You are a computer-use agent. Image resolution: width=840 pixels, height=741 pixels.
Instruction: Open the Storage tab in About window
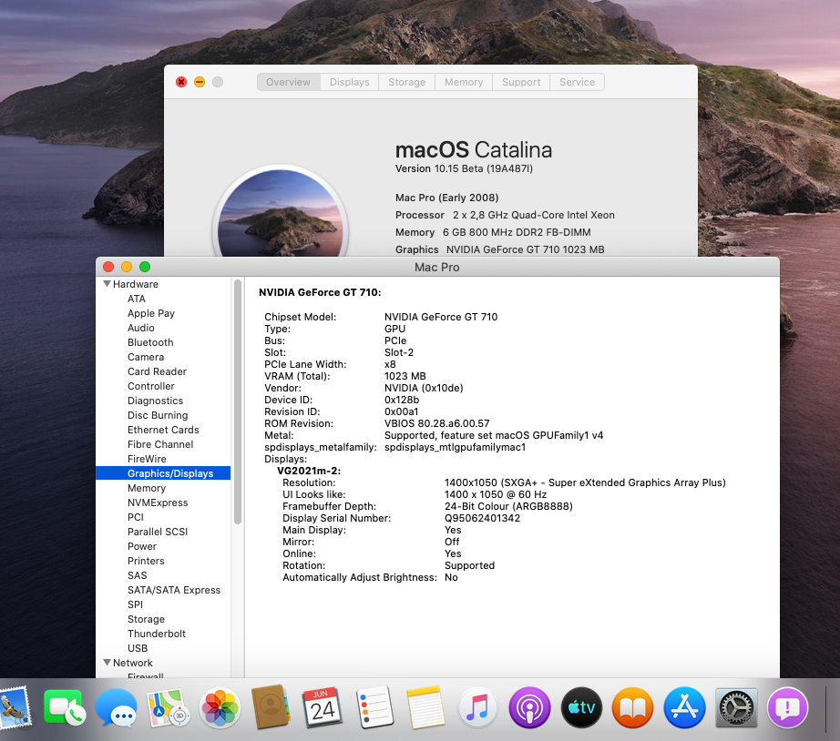coord(406,82)
